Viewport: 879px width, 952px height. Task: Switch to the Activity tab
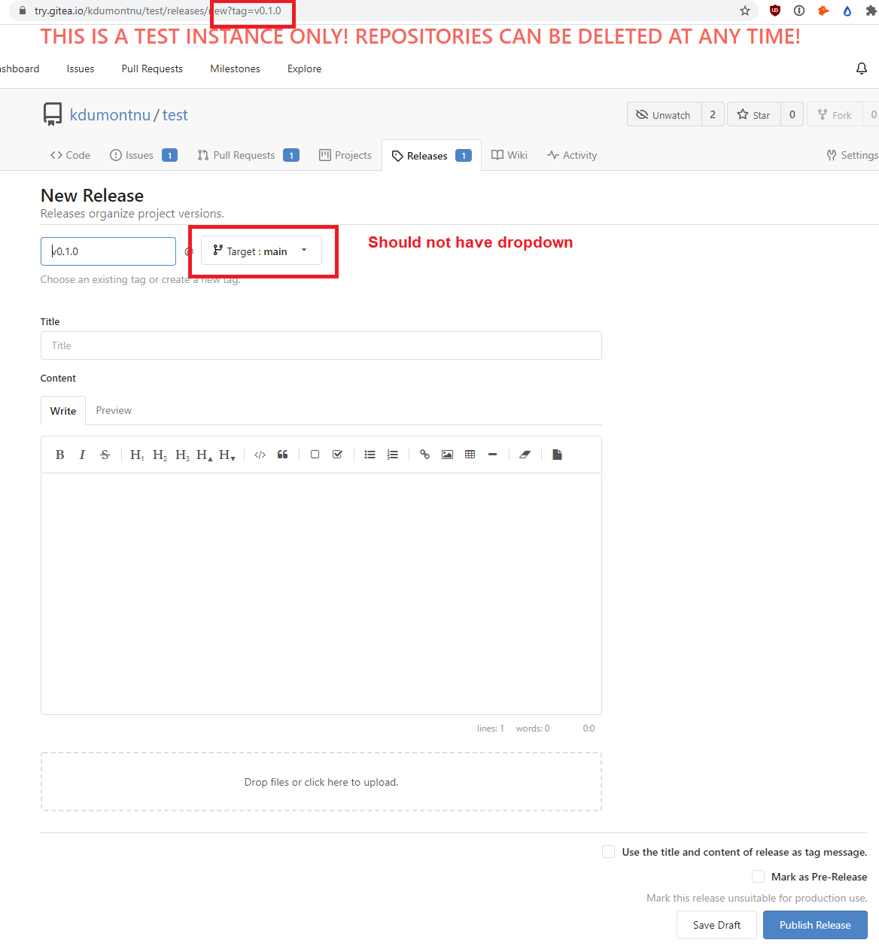[x=572, y=155]
